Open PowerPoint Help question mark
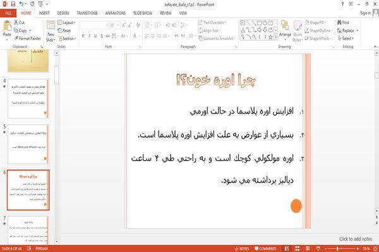The image size is (379, 252). (x=342, y=4)
